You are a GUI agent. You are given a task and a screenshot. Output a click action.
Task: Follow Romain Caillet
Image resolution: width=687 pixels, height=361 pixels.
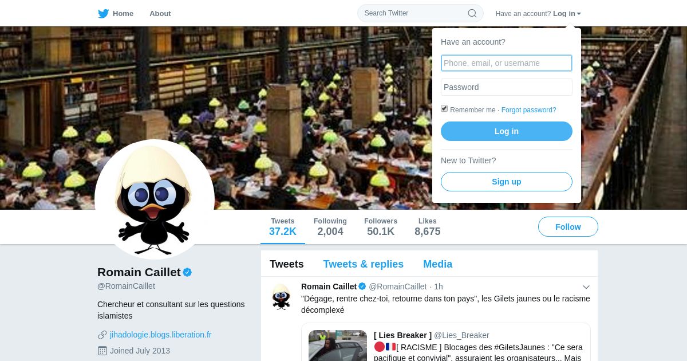568,227
